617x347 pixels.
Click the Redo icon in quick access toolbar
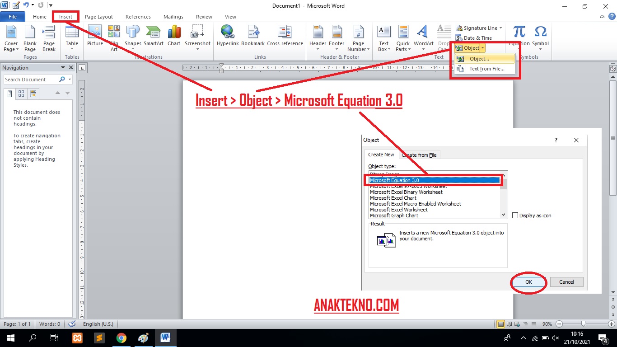41,5
